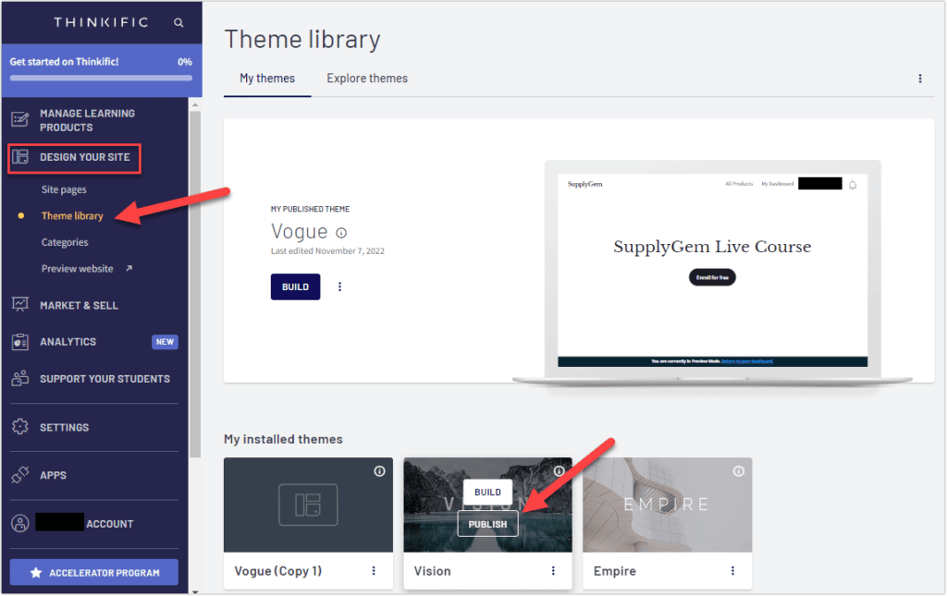Click the Enroll for free button in preview

712,277
